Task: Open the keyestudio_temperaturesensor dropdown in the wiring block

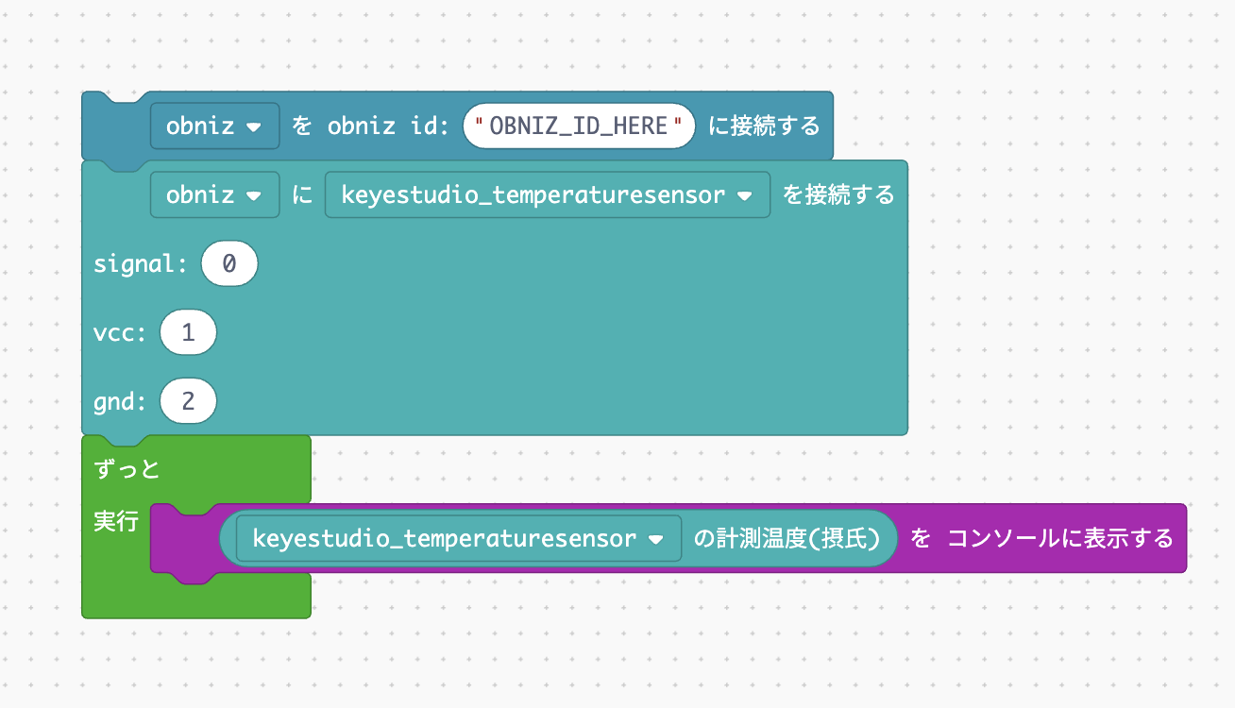Action: pos(547,194)
